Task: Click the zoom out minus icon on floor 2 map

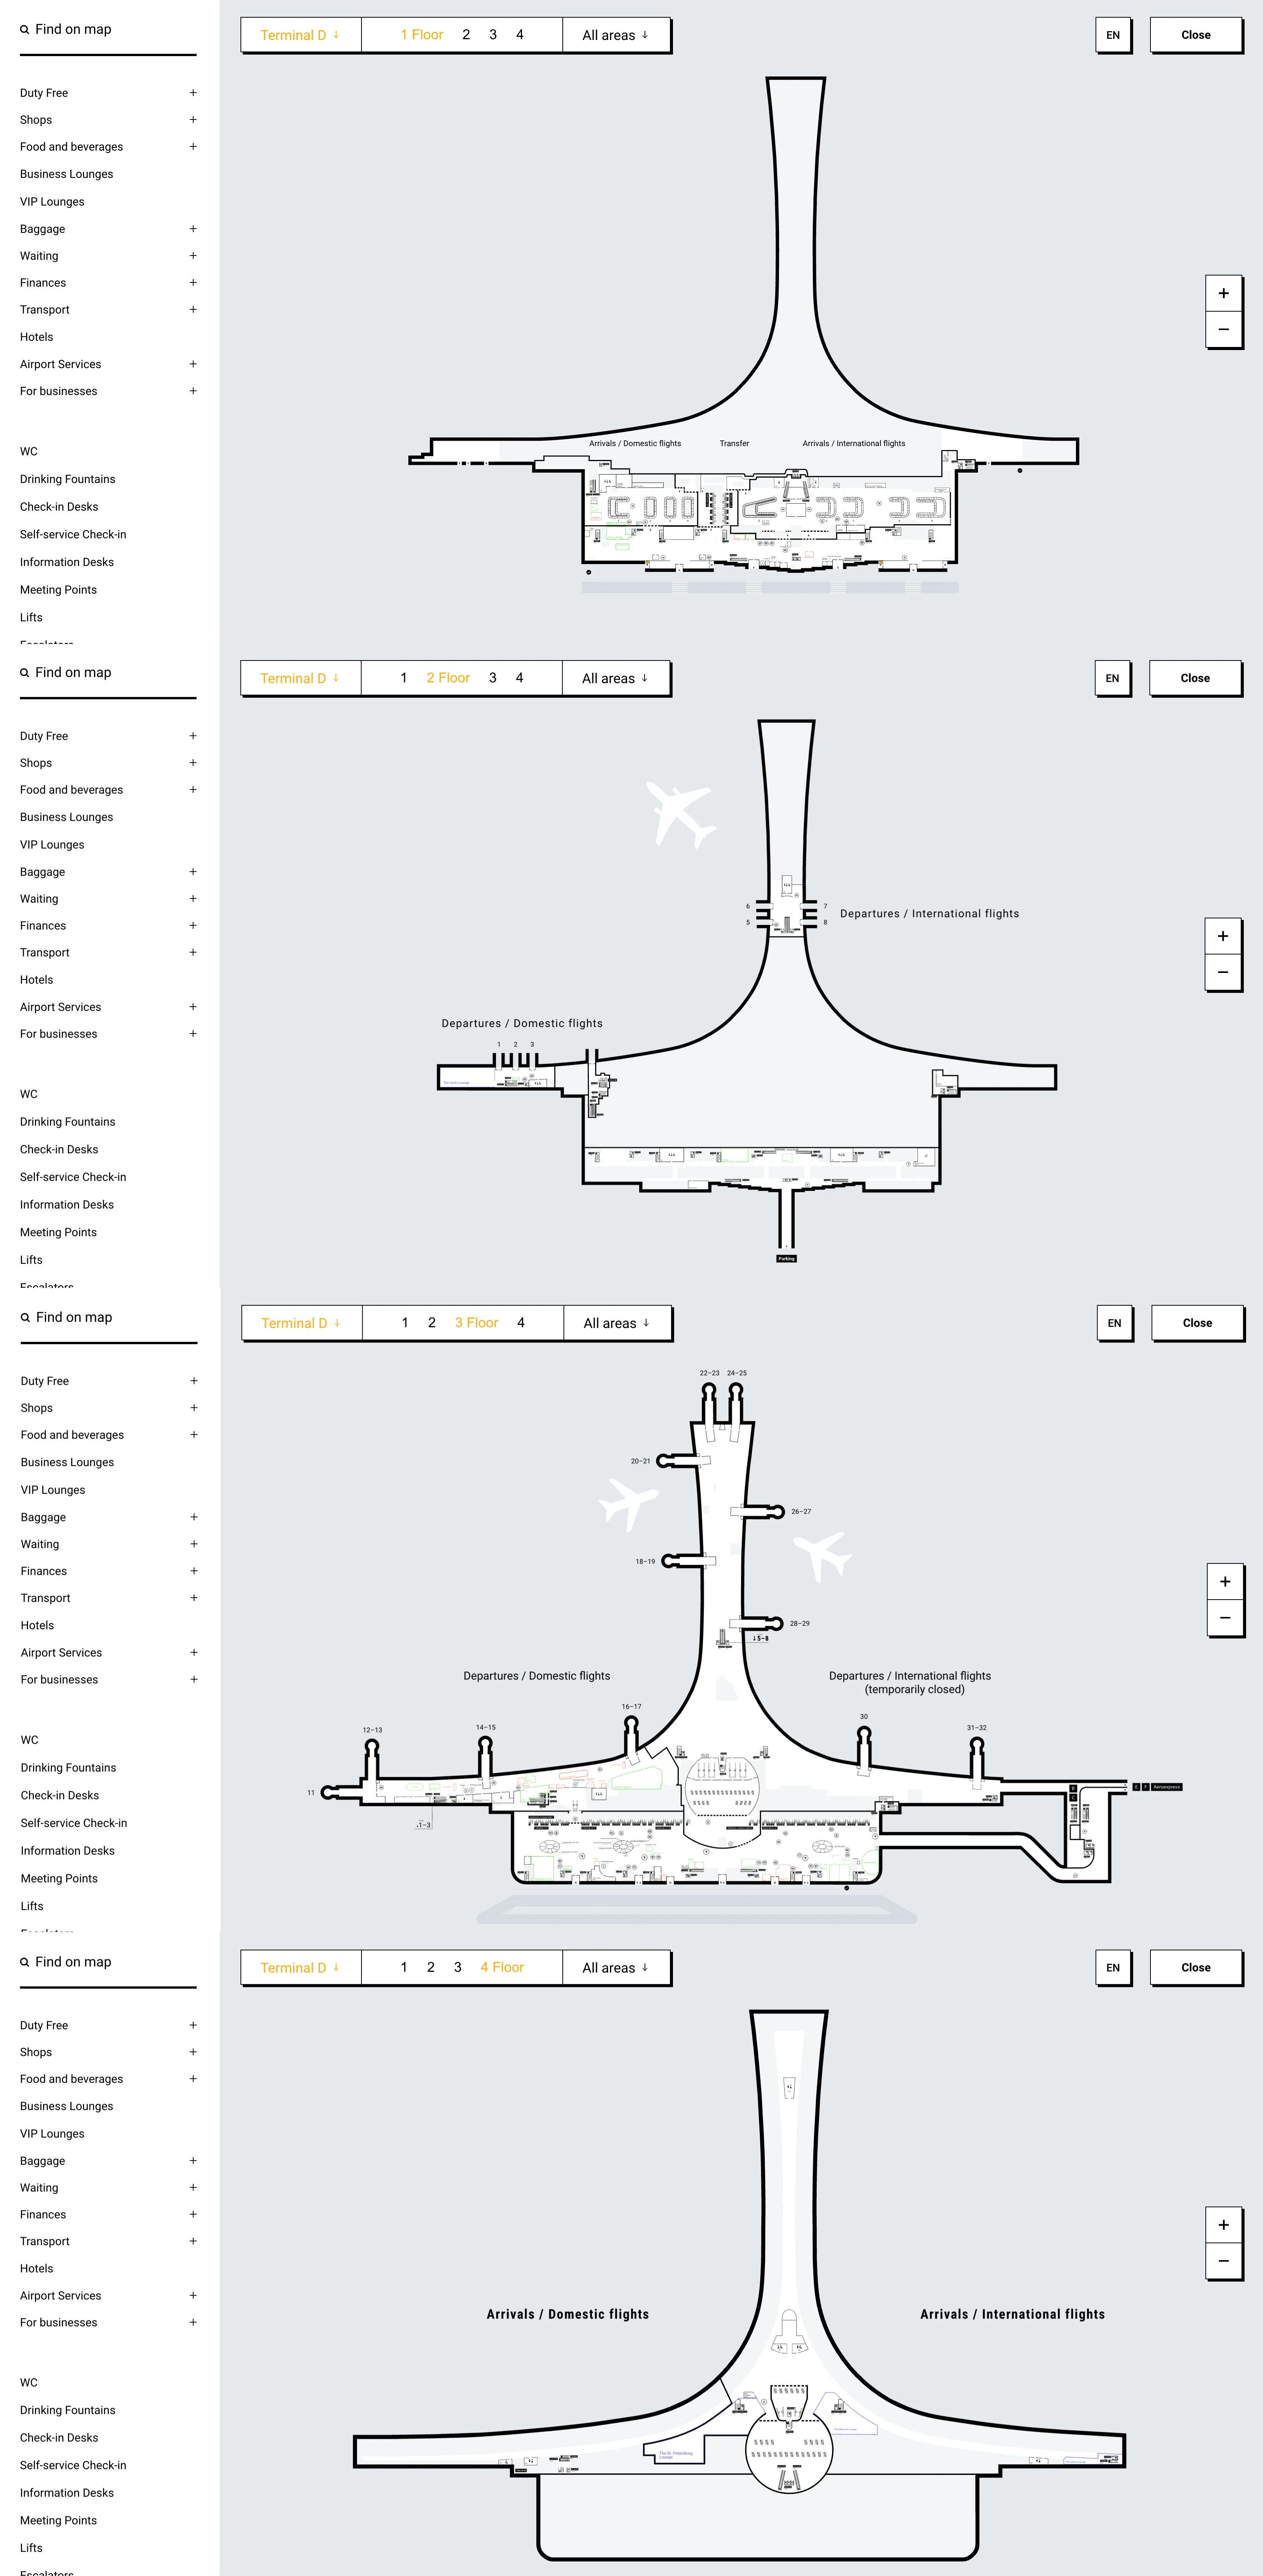Action: (1224, 972)
